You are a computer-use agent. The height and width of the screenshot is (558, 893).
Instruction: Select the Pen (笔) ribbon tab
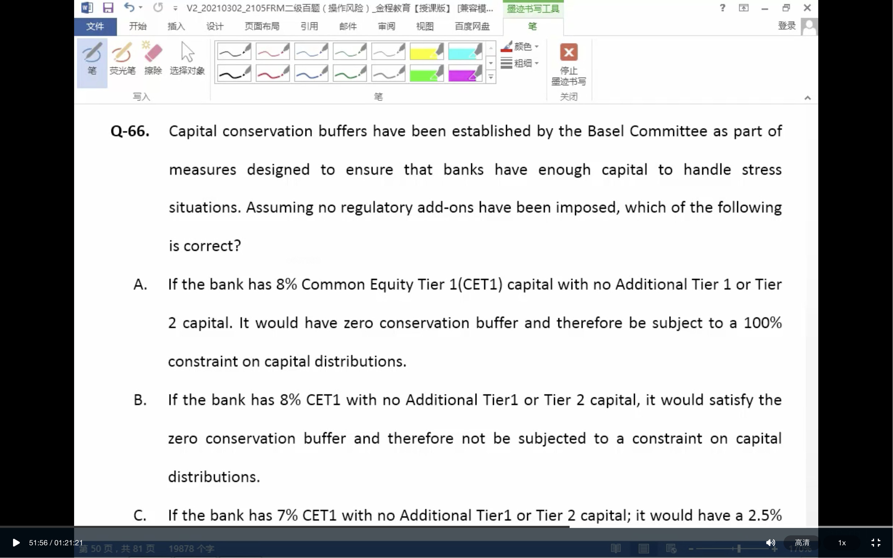click(x=532, y=27)
